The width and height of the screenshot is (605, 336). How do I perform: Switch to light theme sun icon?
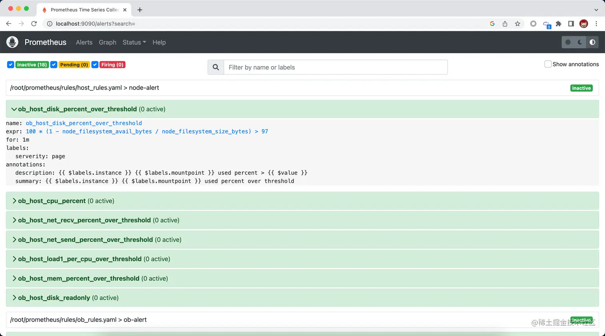[x=568, y=42]
